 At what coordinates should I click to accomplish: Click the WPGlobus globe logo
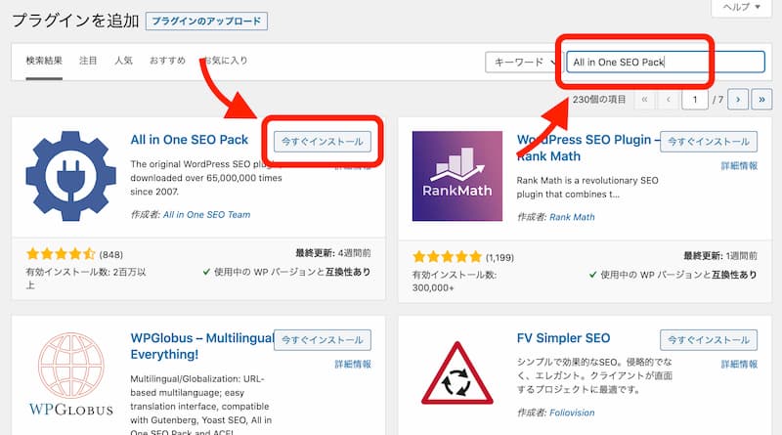pos(70,374)
